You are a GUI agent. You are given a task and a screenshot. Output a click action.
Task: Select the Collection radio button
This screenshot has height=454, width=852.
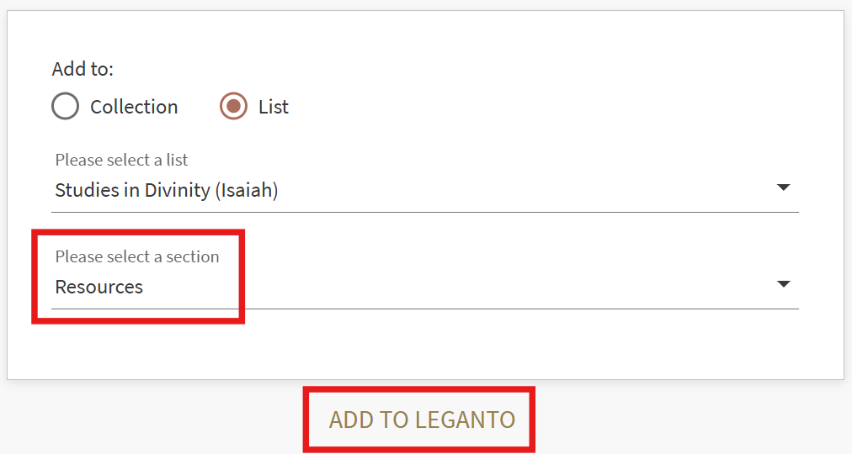(x=65, y=107)
